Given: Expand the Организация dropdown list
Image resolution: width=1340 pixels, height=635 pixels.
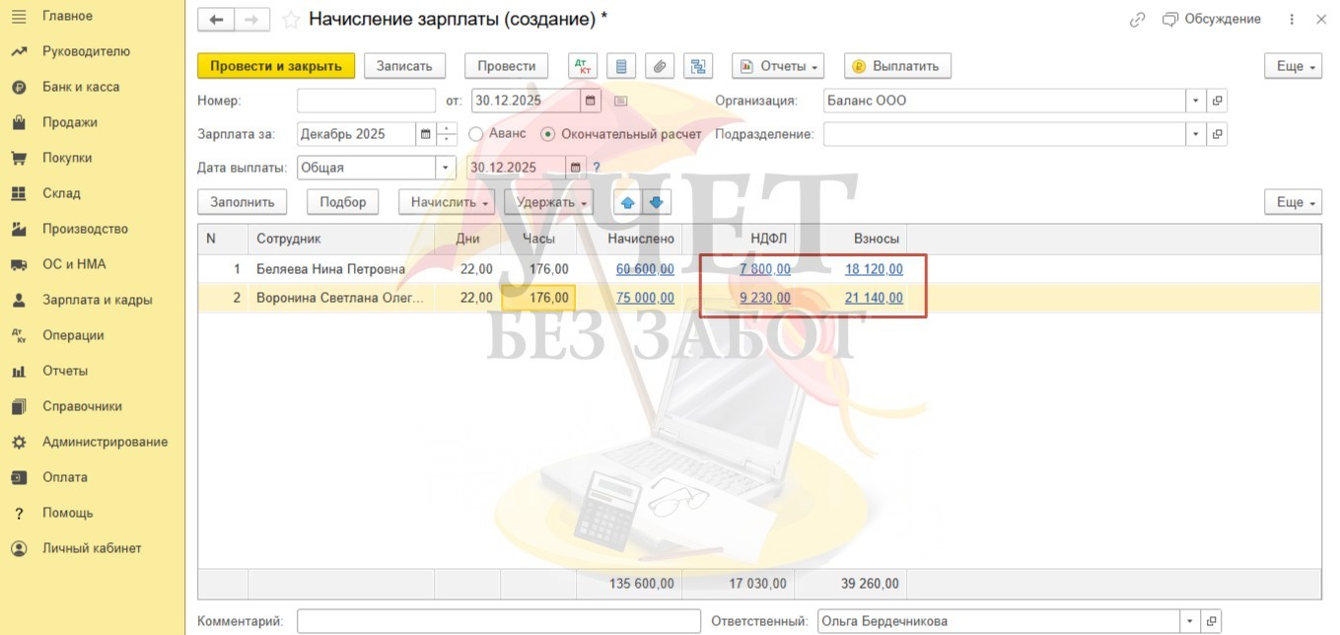Looking at the screenshot, I should 1195,101.
